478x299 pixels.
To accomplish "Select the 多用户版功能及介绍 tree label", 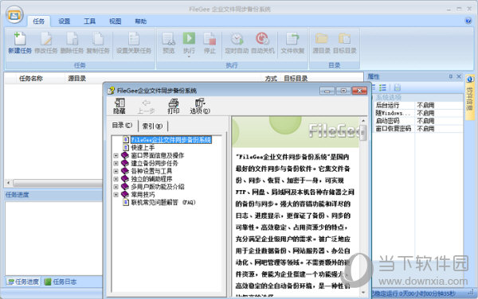I will pyautogui.click(x=157, y=187).
